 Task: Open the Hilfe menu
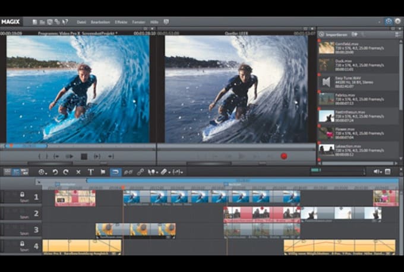[x=154, y=22]
